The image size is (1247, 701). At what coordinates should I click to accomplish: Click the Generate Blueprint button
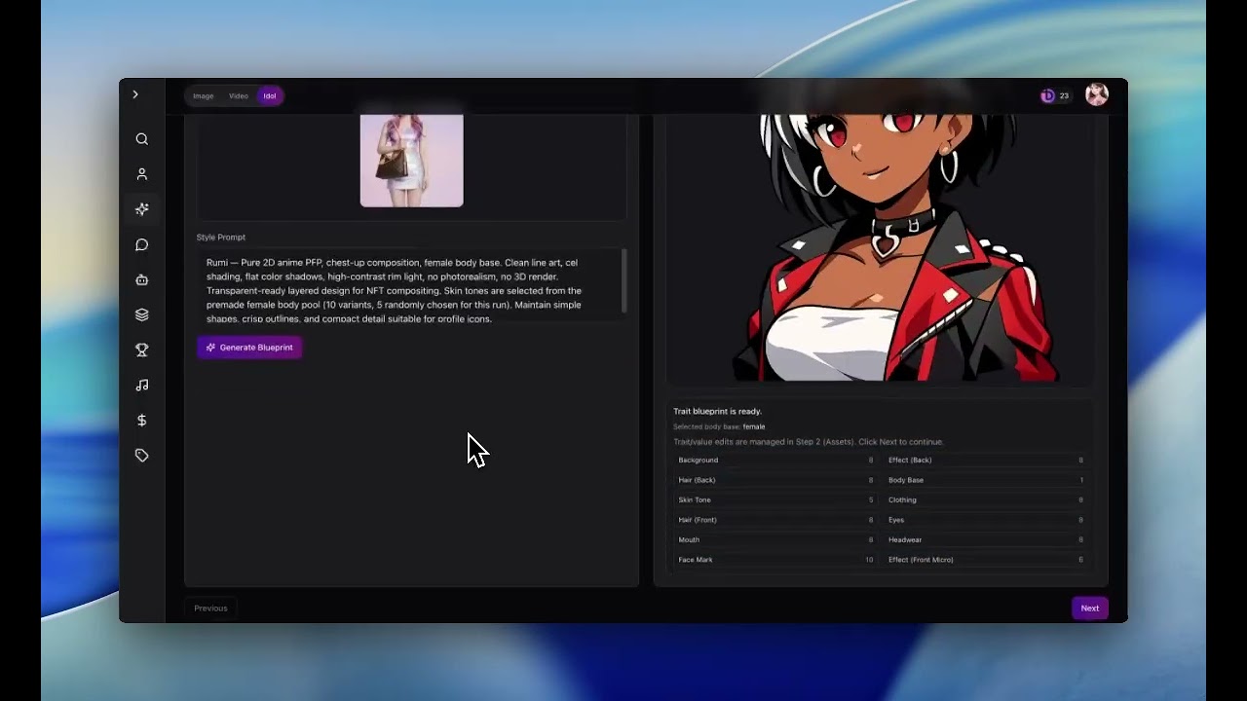point(249,348)
